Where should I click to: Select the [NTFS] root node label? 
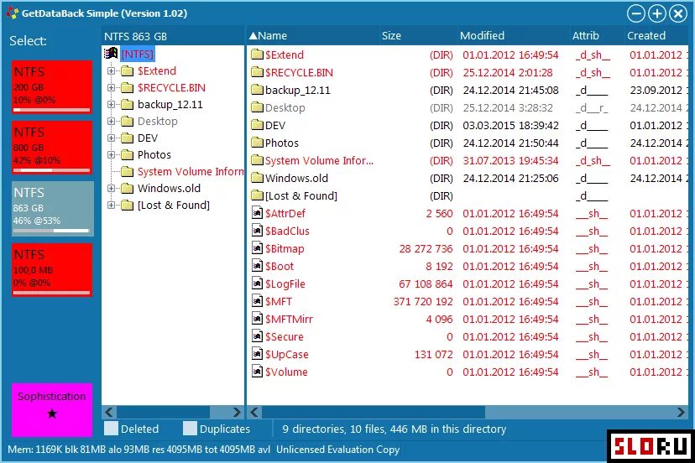pos(138,54)
